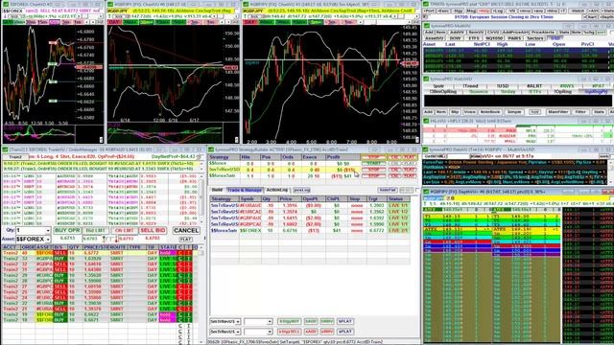
Task: Click FLAT for the $$forexSafe strategy
Action: tap(410, 176)
